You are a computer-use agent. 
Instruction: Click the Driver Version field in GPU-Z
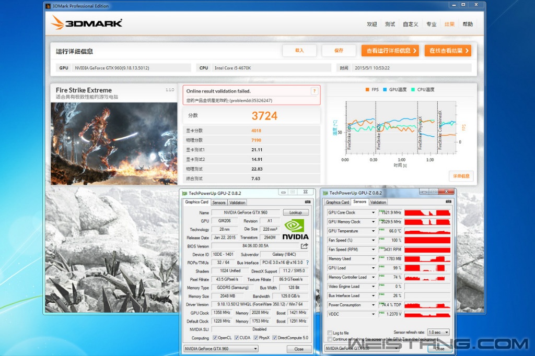tap(260, 304)
